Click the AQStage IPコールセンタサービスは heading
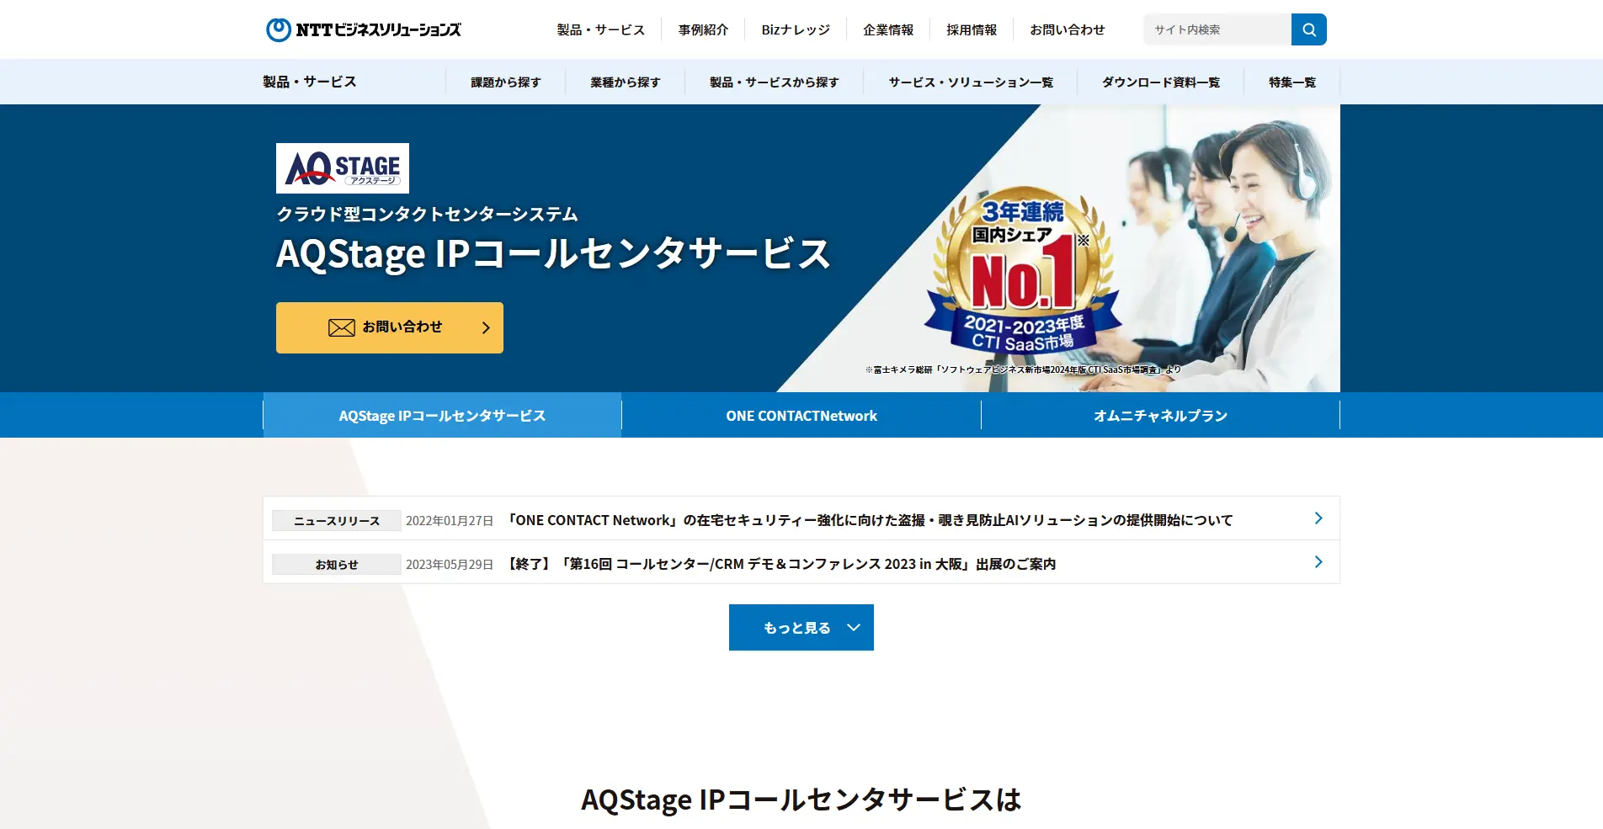 tap(801, 799)
